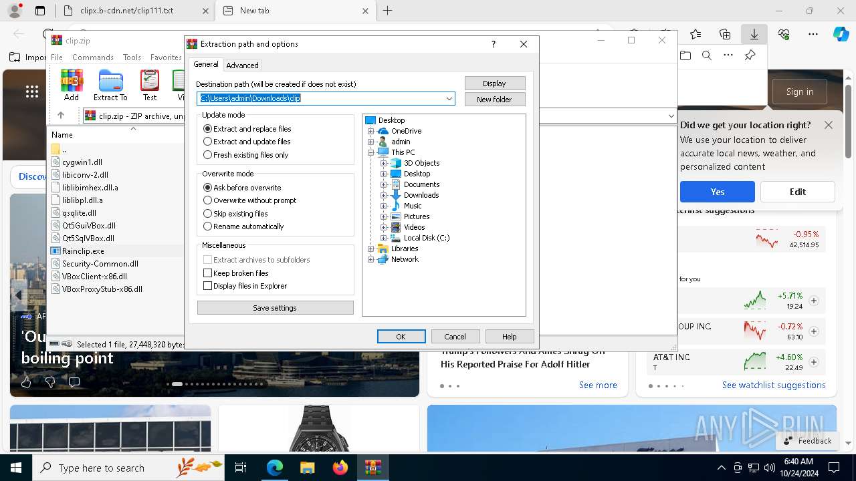This screenshot has width=856, height=481.
Task: Click the search icon in downloads panel
Action: (707, 55)
